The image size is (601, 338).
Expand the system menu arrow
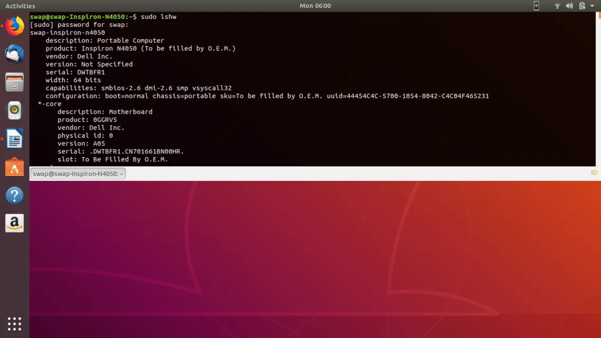click(x=593, y=6)
